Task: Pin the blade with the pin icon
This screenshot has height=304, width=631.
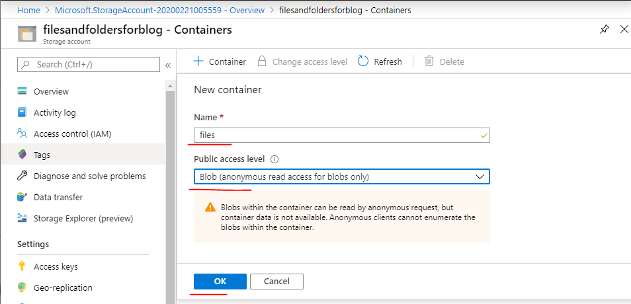Action: click(x=604, y=30)
